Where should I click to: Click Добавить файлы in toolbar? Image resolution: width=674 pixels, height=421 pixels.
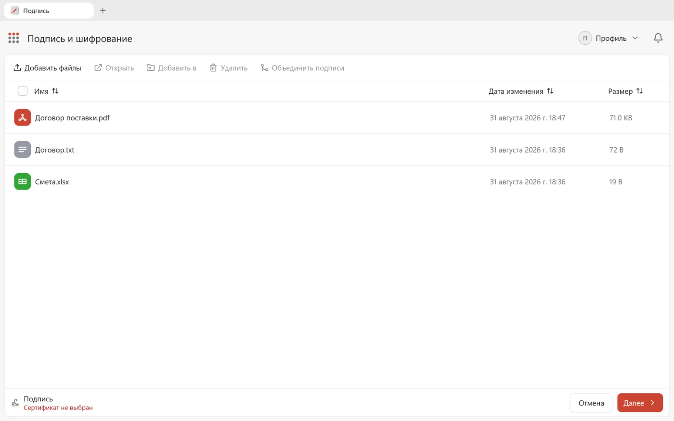click(x=47, y=68)
